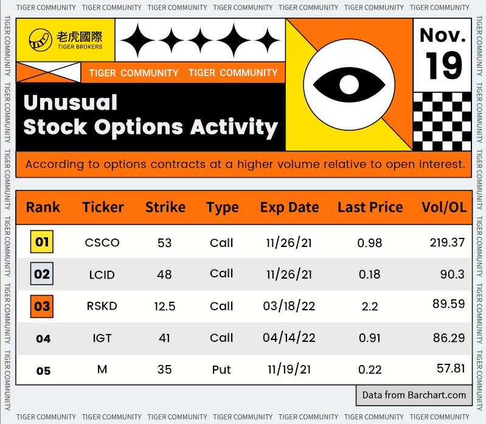The width and height of the screenshot is (486, 424).
Task: Click the gray rank 02 badge
Action: pos(42,274)
